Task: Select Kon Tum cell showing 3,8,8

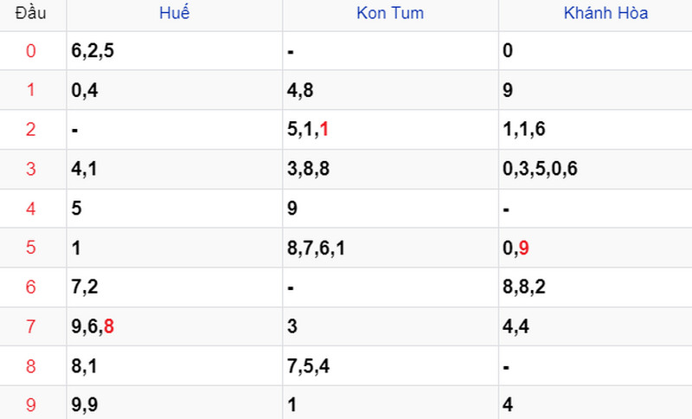Action: pos(390,169)
